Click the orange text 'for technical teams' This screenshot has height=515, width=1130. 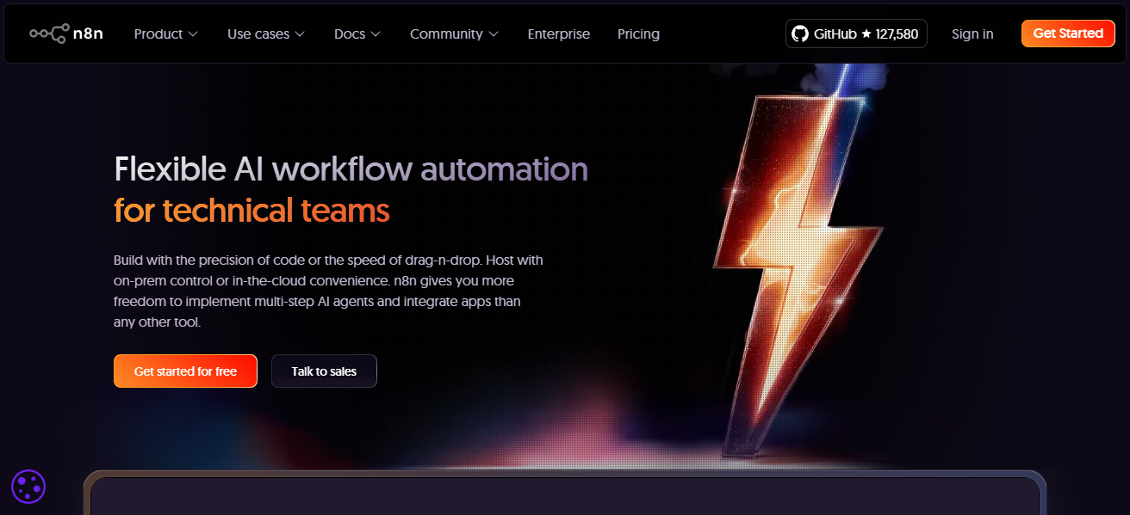(x=251, y=211)
